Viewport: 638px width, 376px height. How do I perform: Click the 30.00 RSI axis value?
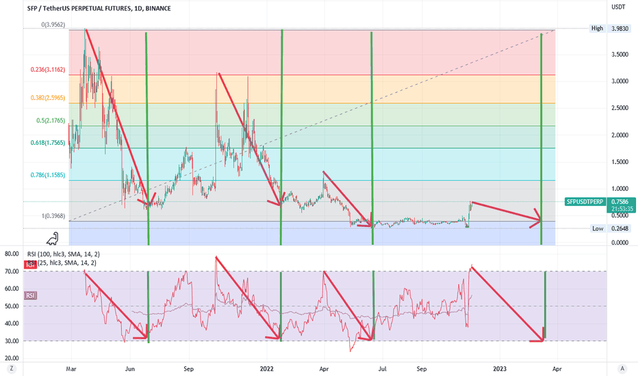(12, 341)
